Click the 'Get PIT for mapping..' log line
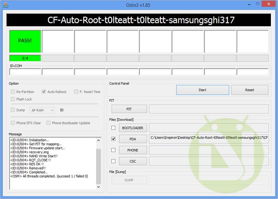Image resolution: width=278 pixels, height=199 pixels. (36, 144)
